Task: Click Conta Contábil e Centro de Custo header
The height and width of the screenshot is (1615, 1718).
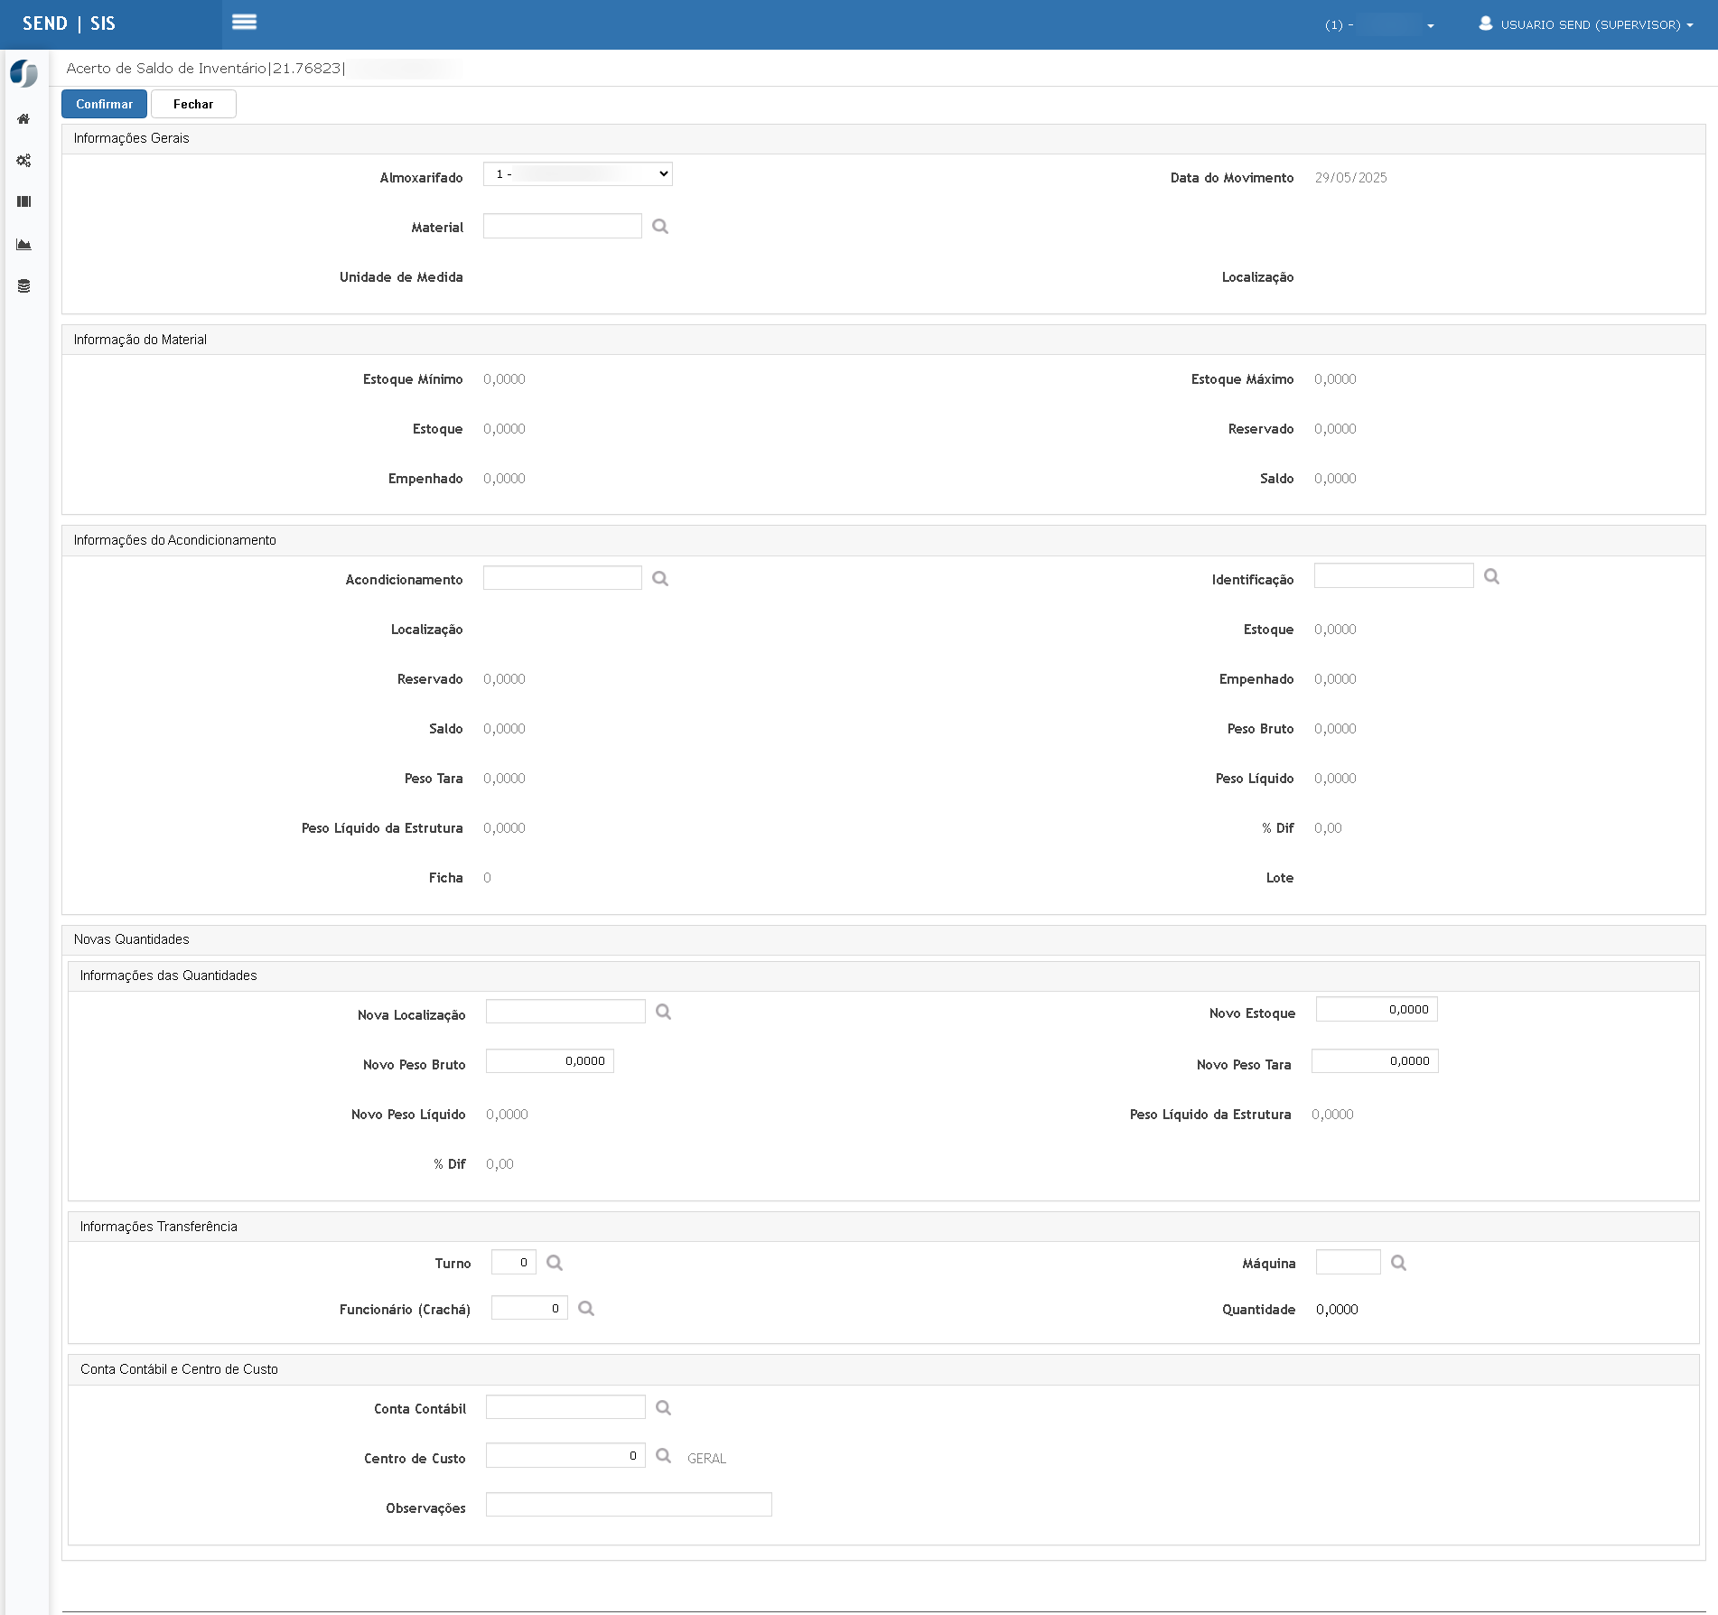Action: pyautogui.click(x=883, y=1369)
